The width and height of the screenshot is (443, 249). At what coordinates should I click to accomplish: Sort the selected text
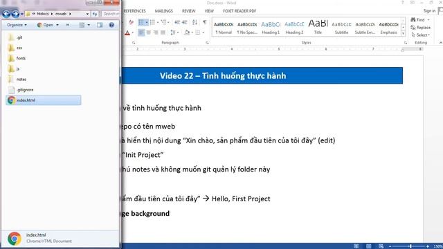(195, 22)
